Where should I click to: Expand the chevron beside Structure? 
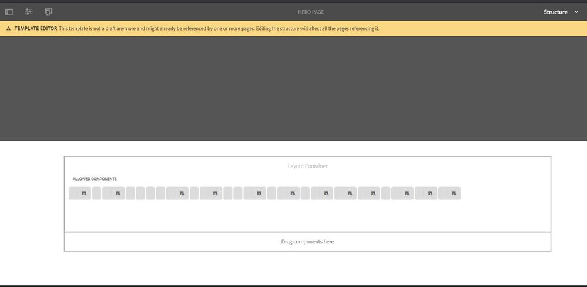[x=576, y=12]
